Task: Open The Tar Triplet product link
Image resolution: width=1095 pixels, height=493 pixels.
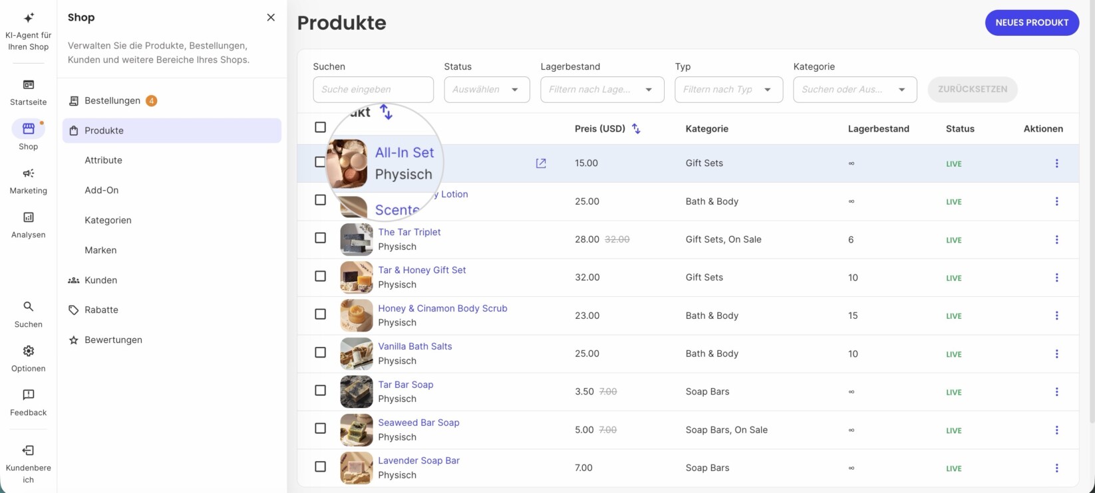Action: (409, 232)
